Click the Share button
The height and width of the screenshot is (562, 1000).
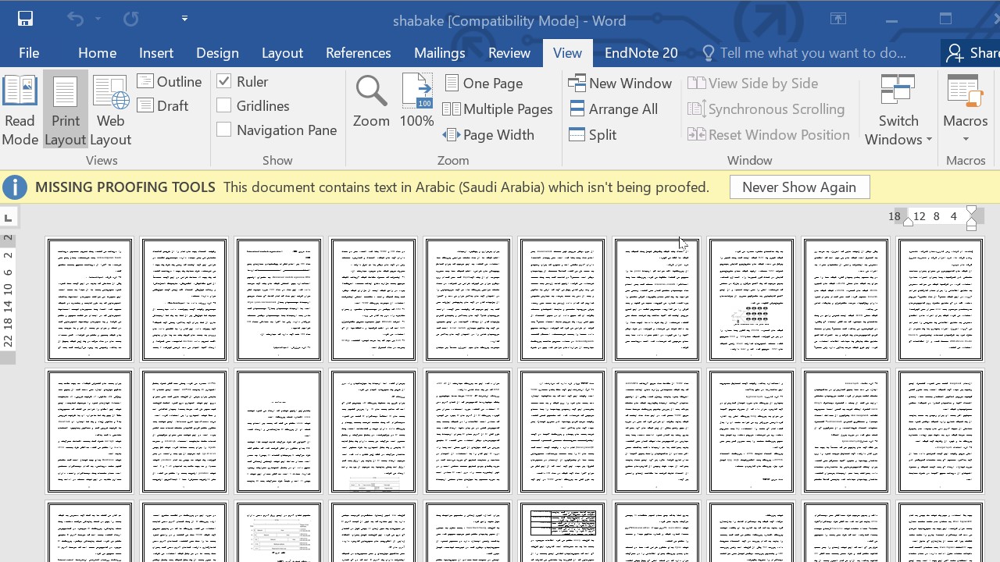tap(971, 53)
